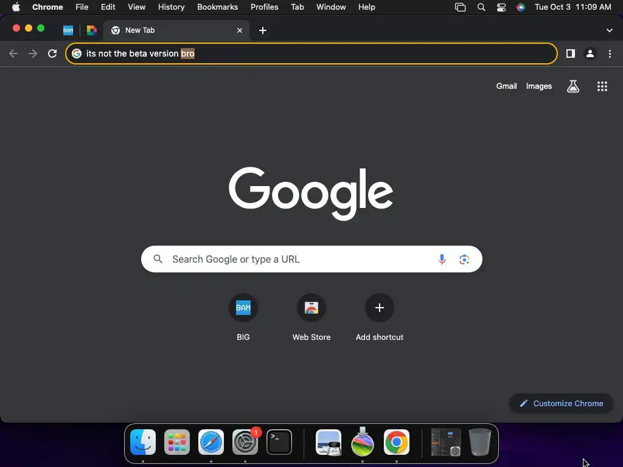Click the Google icon in address bar
Viewport: 623px width, 467px height.
tap(77, 54)
